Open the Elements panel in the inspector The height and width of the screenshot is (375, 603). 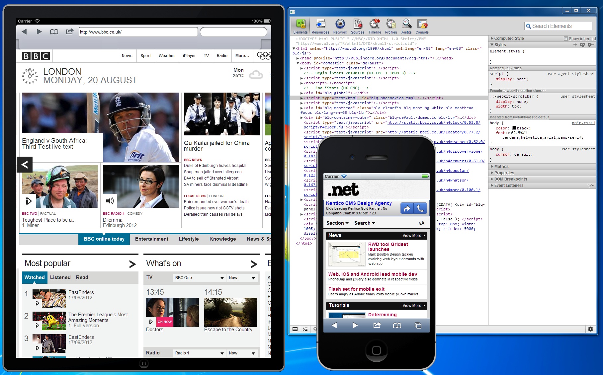301,27
